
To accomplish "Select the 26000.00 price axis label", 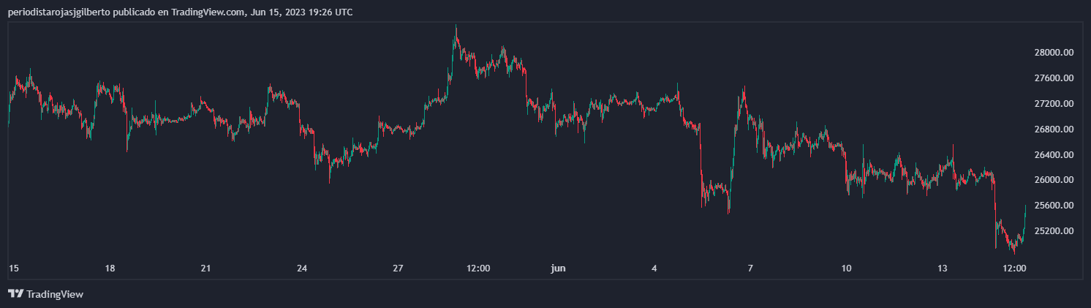I will click(1053, 180).
